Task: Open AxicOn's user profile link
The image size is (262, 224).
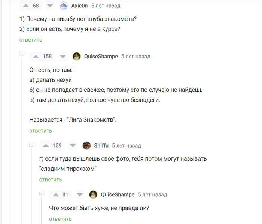Action: tap(79, 6)
